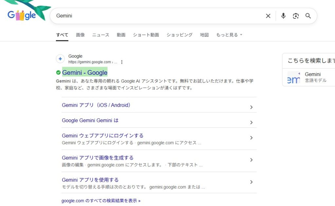Show all results via google.com のすべての検索結果を表示

click(x=101, y=201)
